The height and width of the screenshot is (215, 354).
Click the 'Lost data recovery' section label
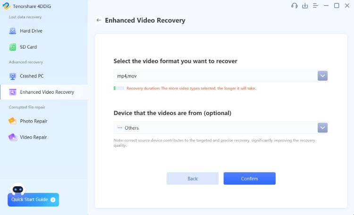[25, 17]
